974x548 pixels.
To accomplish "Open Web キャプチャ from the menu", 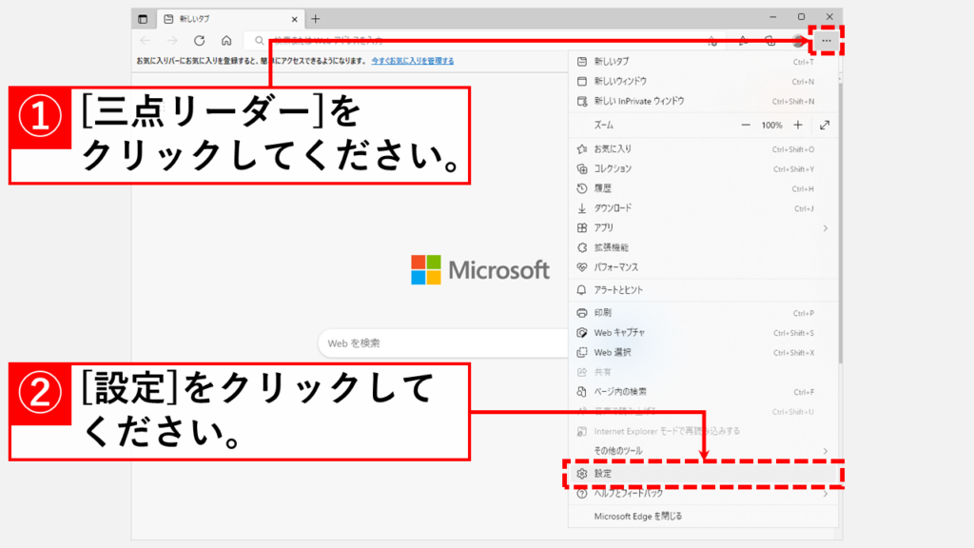I will [619, 333].
